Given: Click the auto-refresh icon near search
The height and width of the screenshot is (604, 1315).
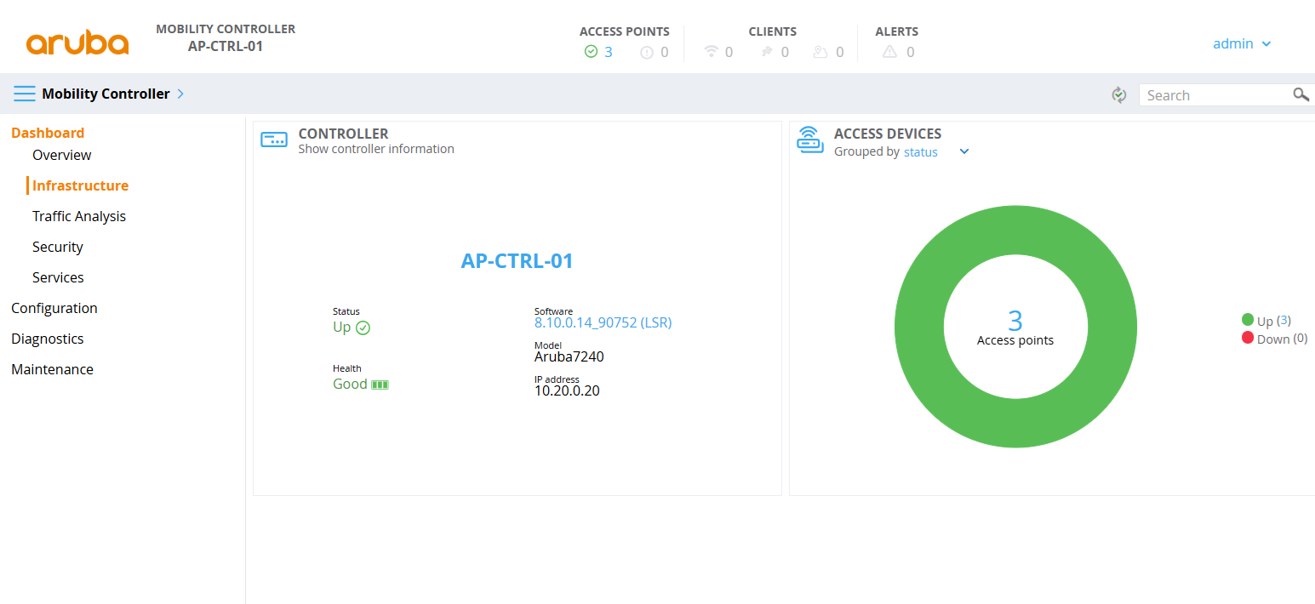Looking at the screenshot, I should coord(1118,94).
